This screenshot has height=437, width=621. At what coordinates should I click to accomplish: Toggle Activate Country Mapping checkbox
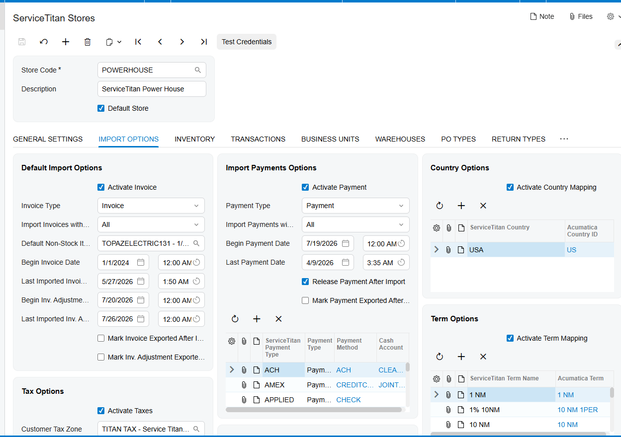[510, 187]
